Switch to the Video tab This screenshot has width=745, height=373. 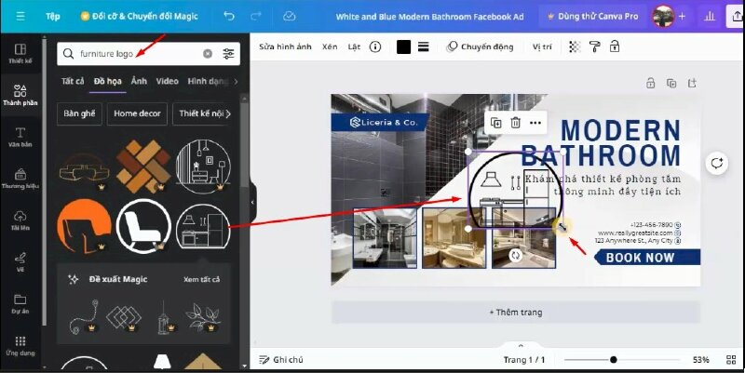point(168,81)
